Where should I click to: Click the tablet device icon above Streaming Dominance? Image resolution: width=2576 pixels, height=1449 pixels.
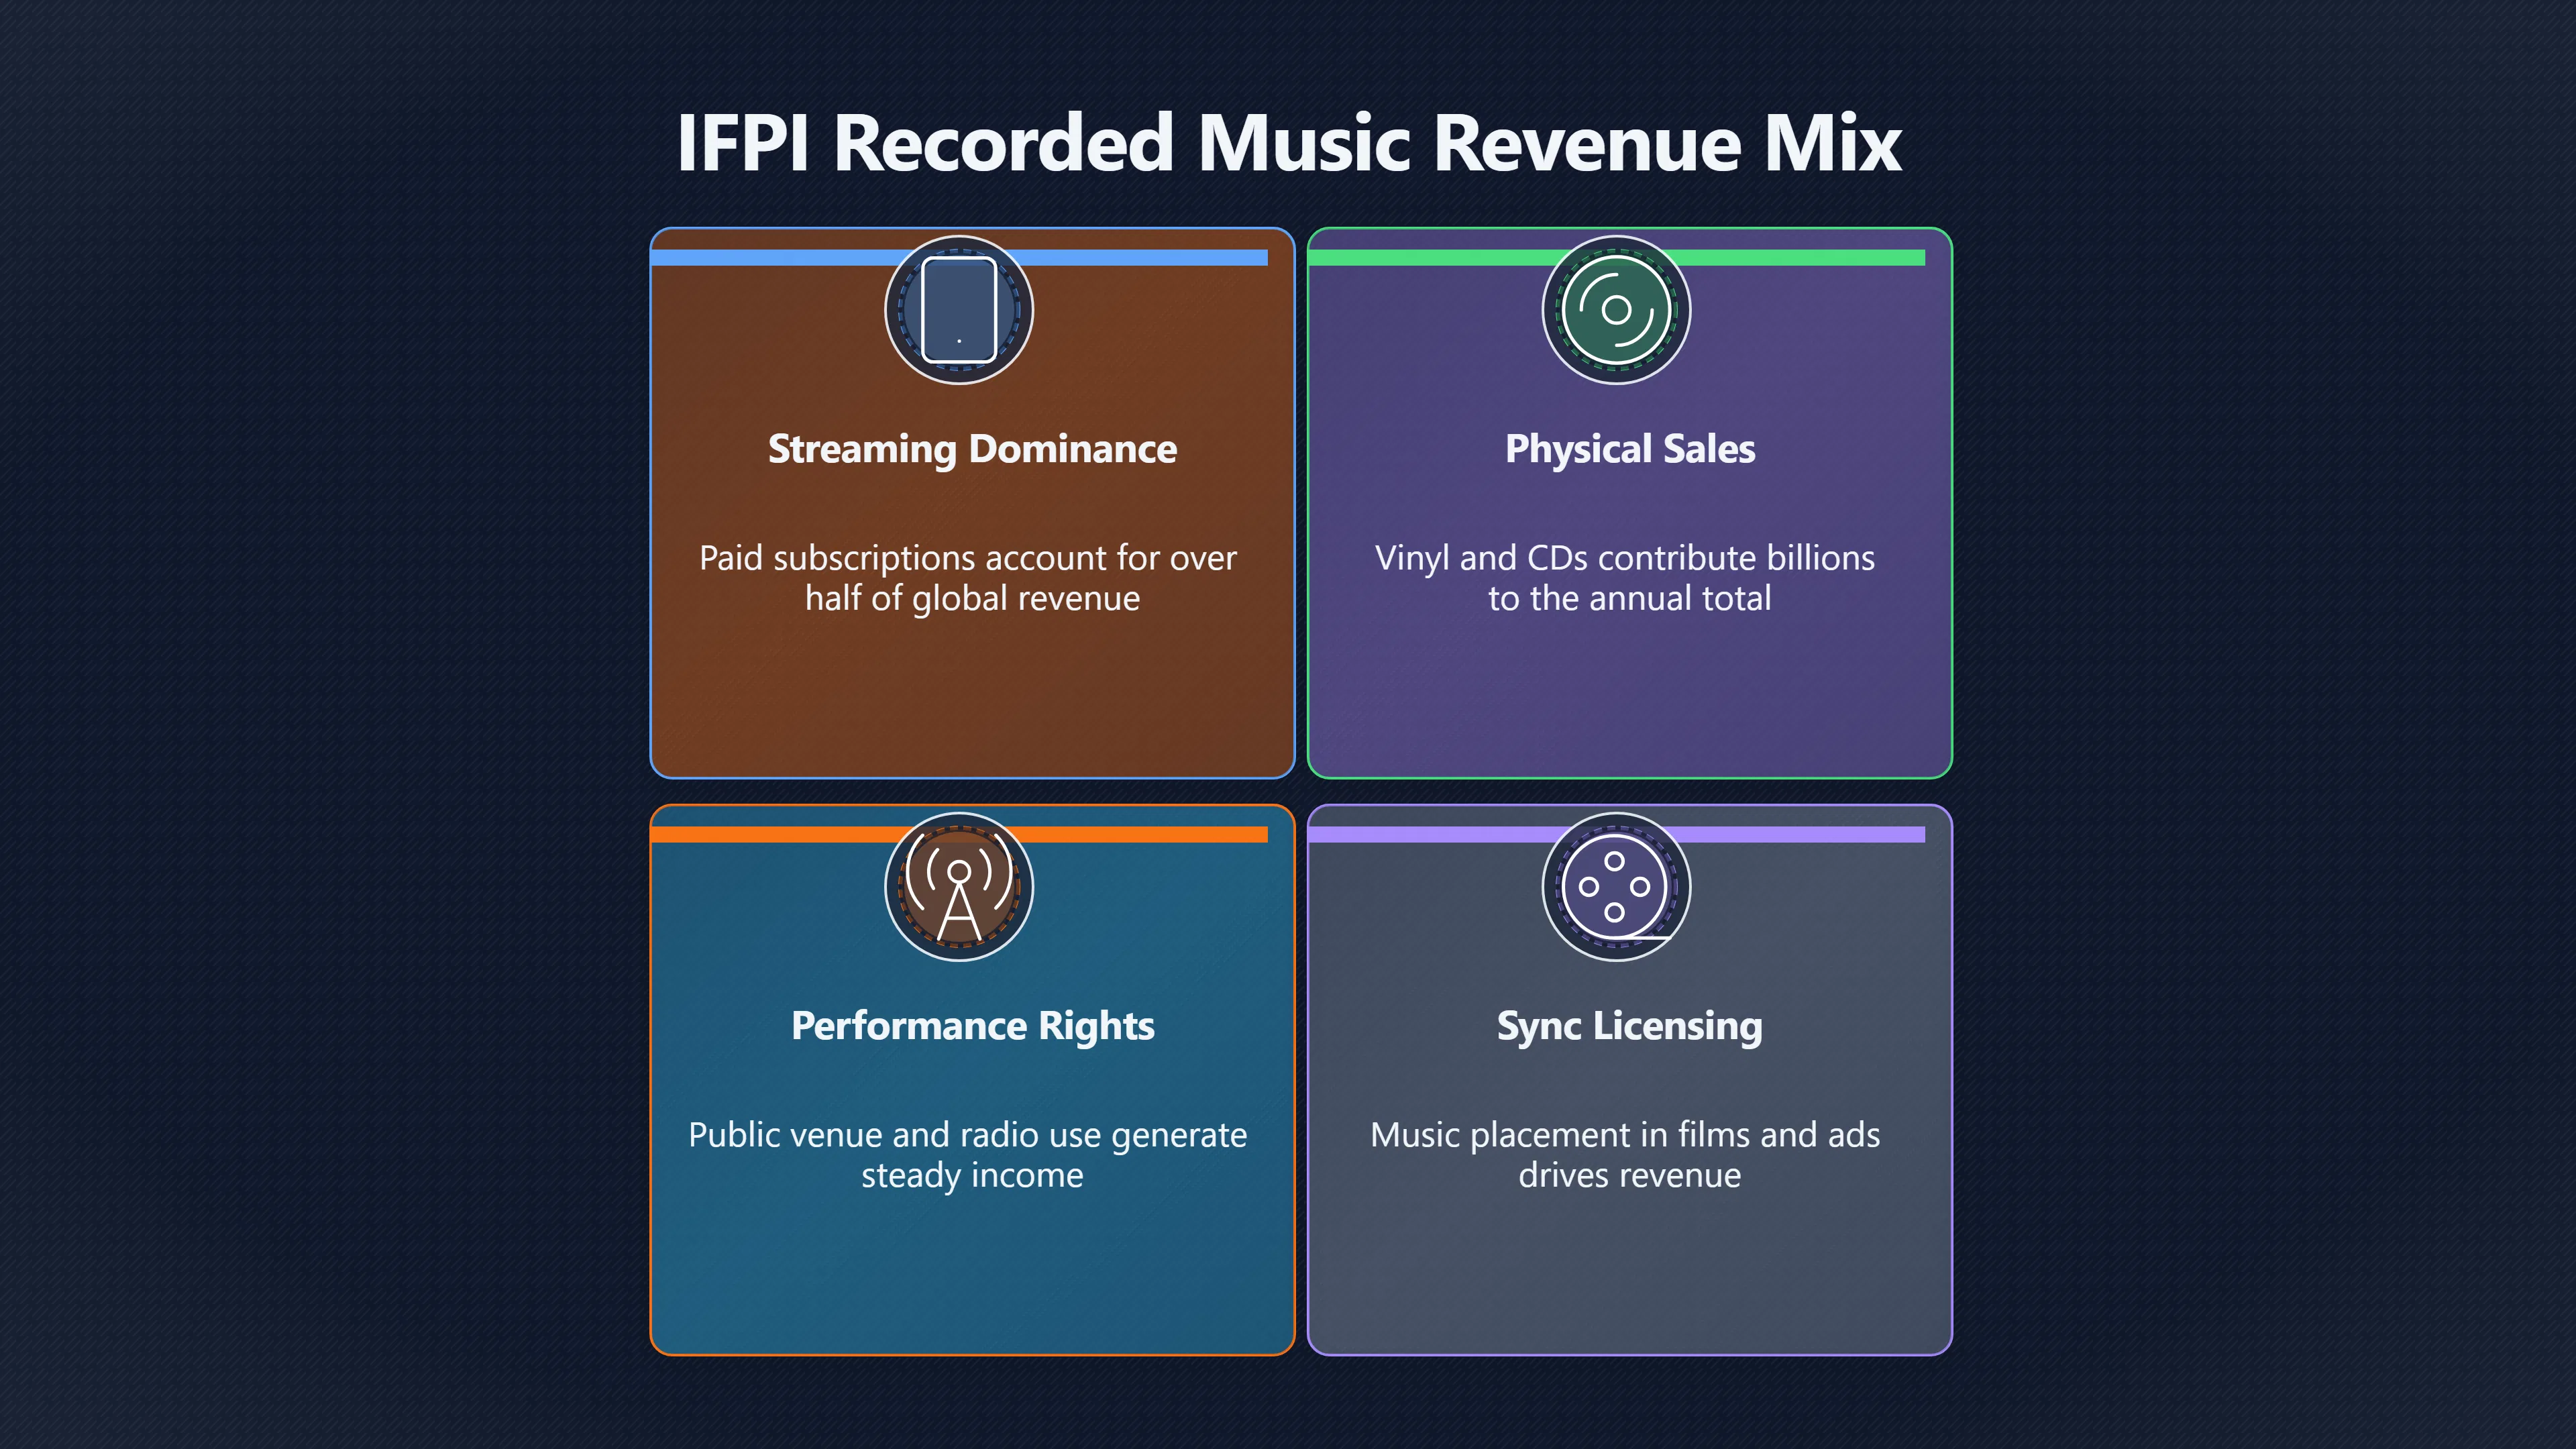coord(958,310)
